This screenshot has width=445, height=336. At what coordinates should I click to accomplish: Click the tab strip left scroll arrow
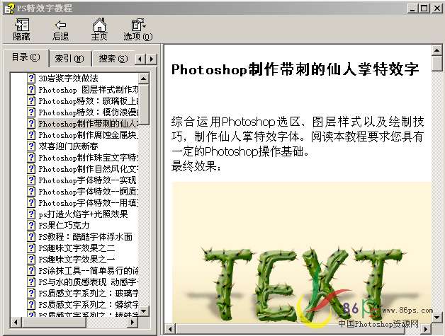[140, 59]
